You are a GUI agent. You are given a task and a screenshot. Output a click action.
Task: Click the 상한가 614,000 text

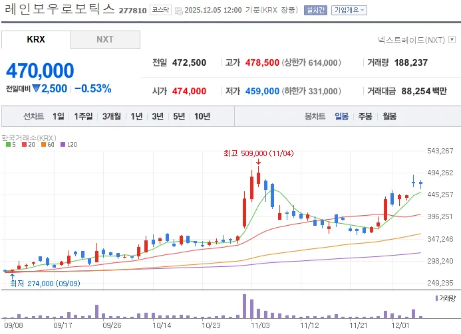(311, 62)
